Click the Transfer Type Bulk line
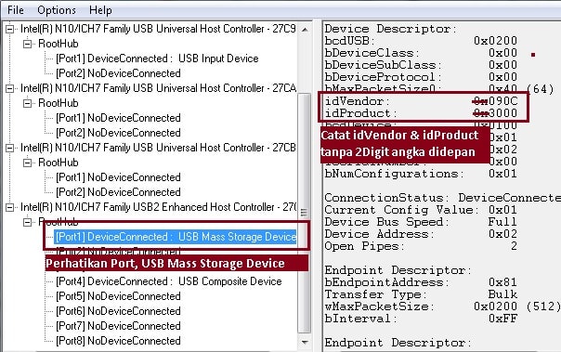 (x=421, y=294)
